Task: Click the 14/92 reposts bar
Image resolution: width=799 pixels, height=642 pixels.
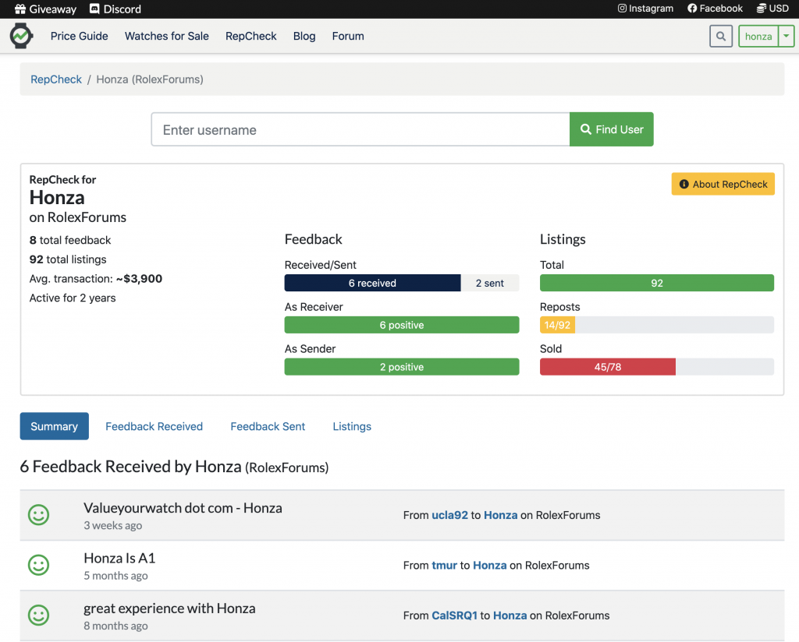Action: pos(557,325)
